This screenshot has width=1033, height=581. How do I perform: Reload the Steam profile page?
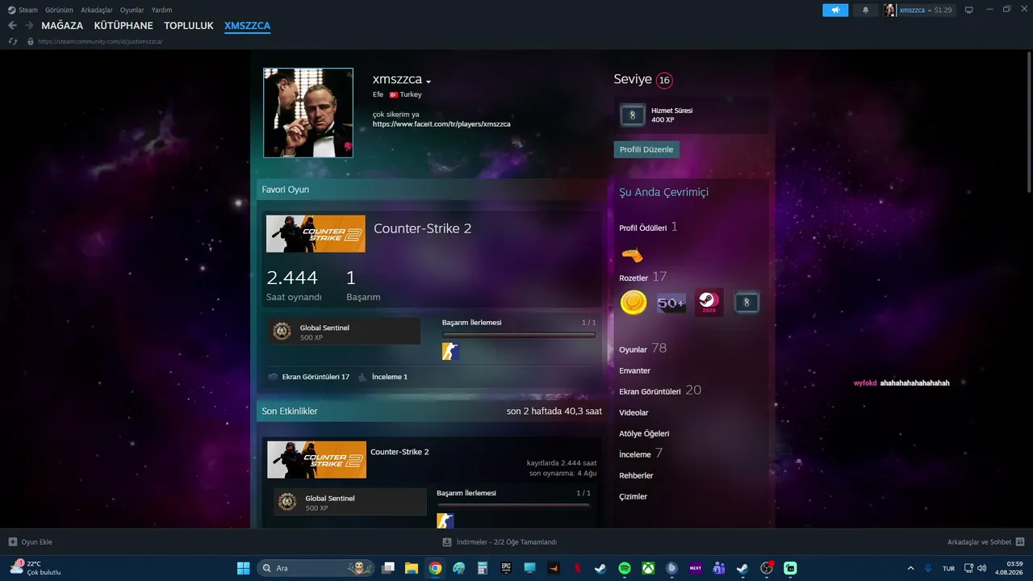12,41
